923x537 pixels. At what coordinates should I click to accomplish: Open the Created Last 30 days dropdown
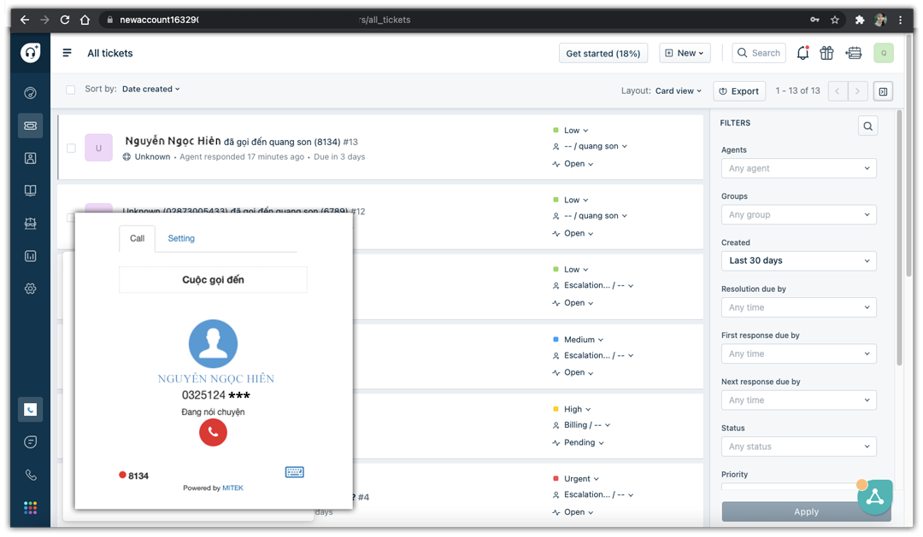coord(798,260)
